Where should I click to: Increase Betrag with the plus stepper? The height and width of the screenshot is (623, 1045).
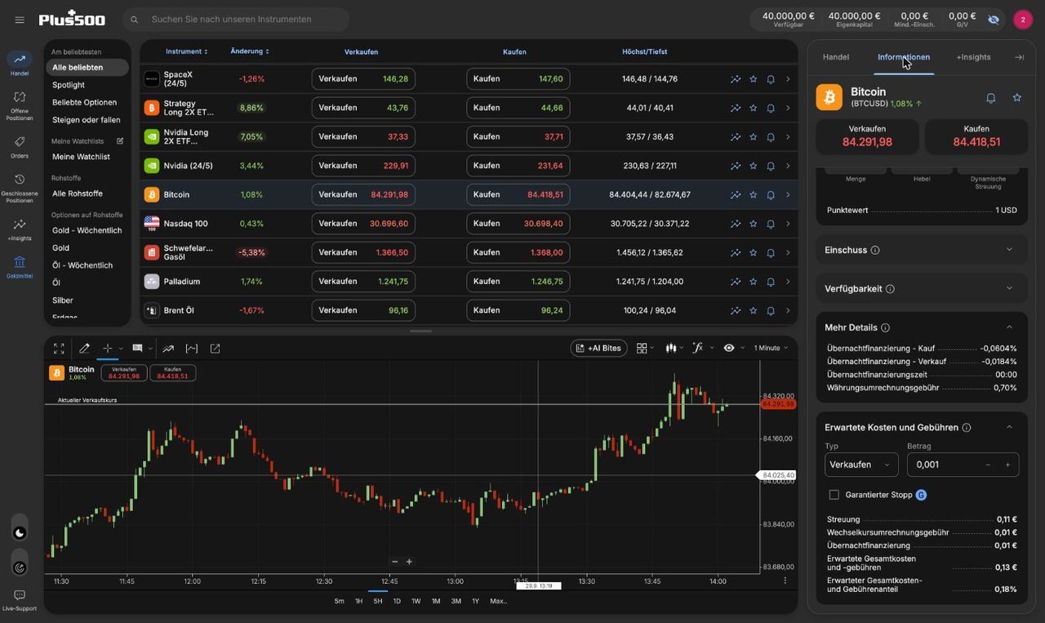1007,465
